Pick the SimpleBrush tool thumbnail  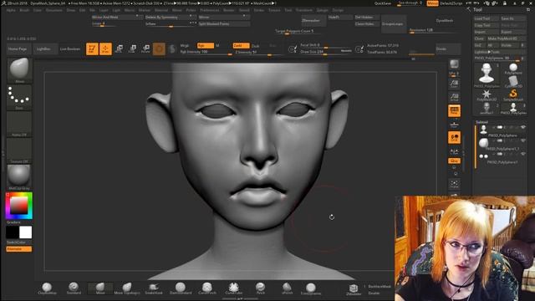[513, 94]
